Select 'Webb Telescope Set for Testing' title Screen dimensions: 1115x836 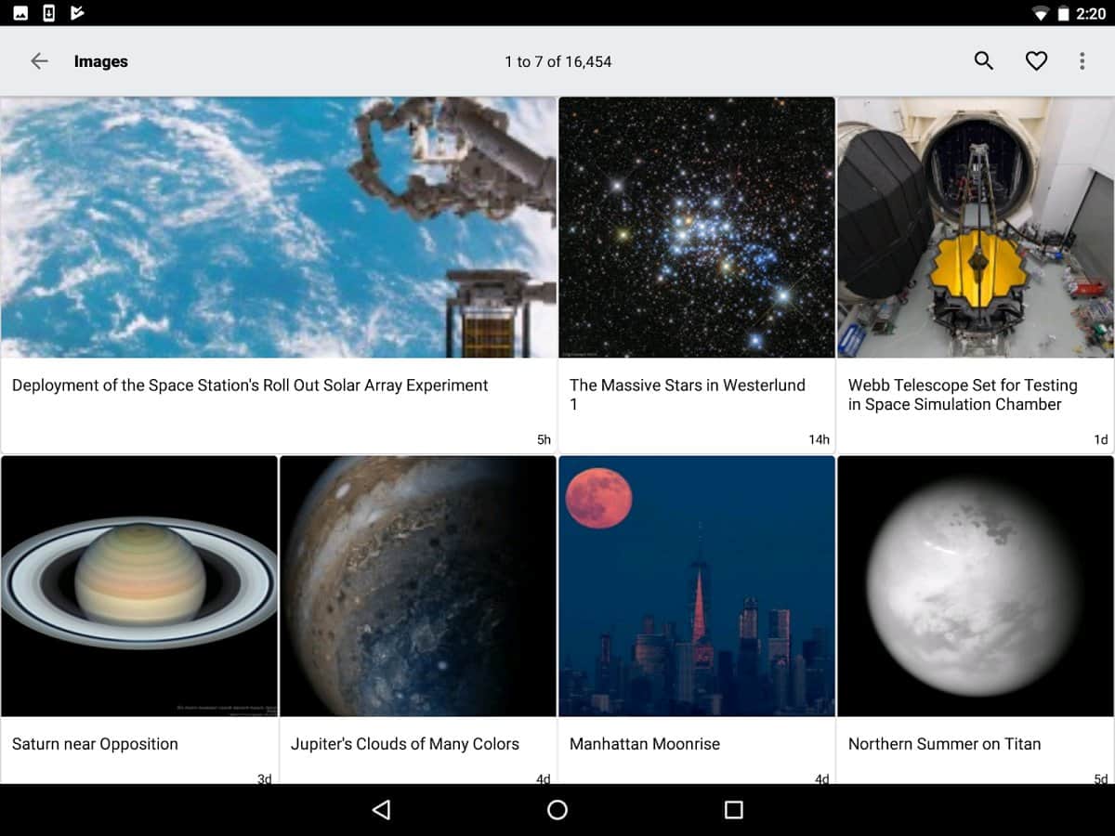pos(963,395)
